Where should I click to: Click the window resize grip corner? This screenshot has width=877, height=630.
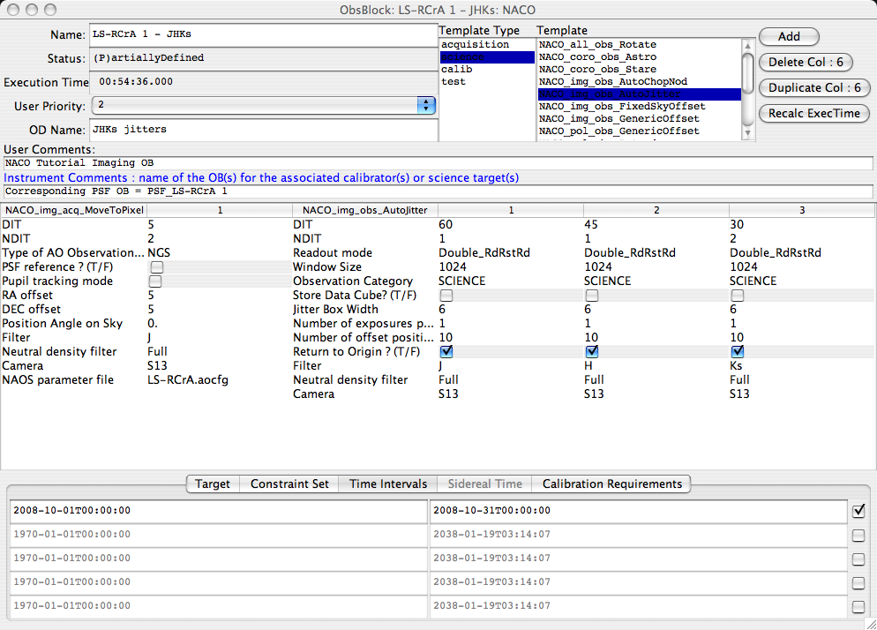point(871,624)
